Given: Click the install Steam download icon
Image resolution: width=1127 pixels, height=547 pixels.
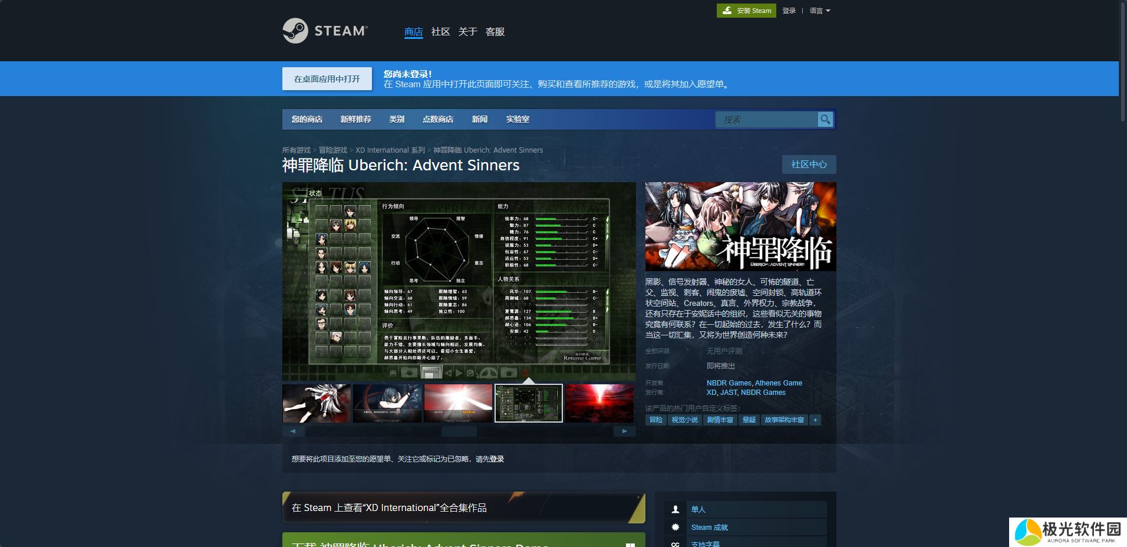Looking at the screenshot, I should coord(727,11).
